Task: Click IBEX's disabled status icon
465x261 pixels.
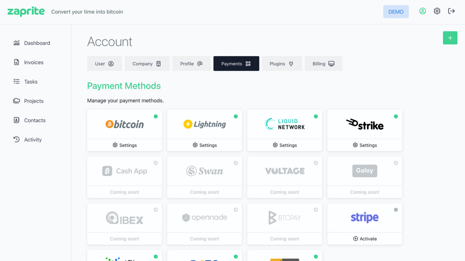Action: click(x=156, y=210)
